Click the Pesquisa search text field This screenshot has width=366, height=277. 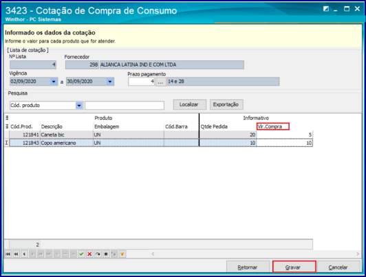point(125,106)
